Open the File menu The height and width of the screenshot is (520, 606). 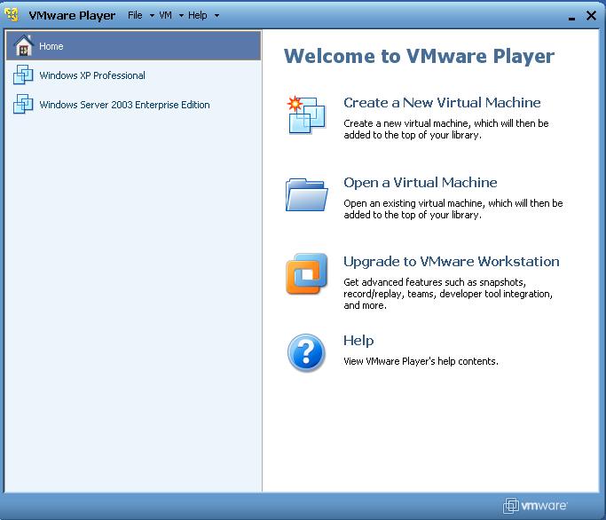click(x=135, y=15)
